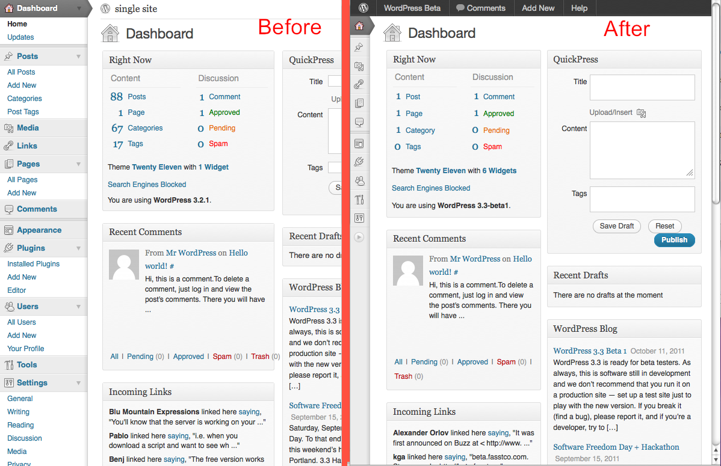Image resolution: width=721 pixels, height=466 pixels.
Task: Click the Plugins plug icon in Before sidebar
Action: click(9, 248)
